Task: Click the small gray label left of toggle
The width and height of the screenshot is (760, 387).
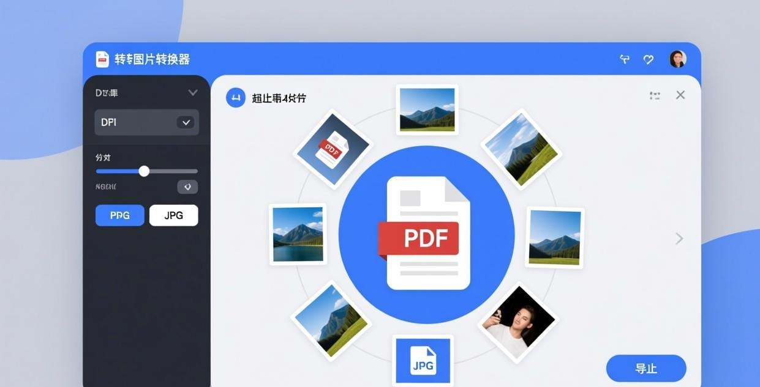Action: point(106,186)
